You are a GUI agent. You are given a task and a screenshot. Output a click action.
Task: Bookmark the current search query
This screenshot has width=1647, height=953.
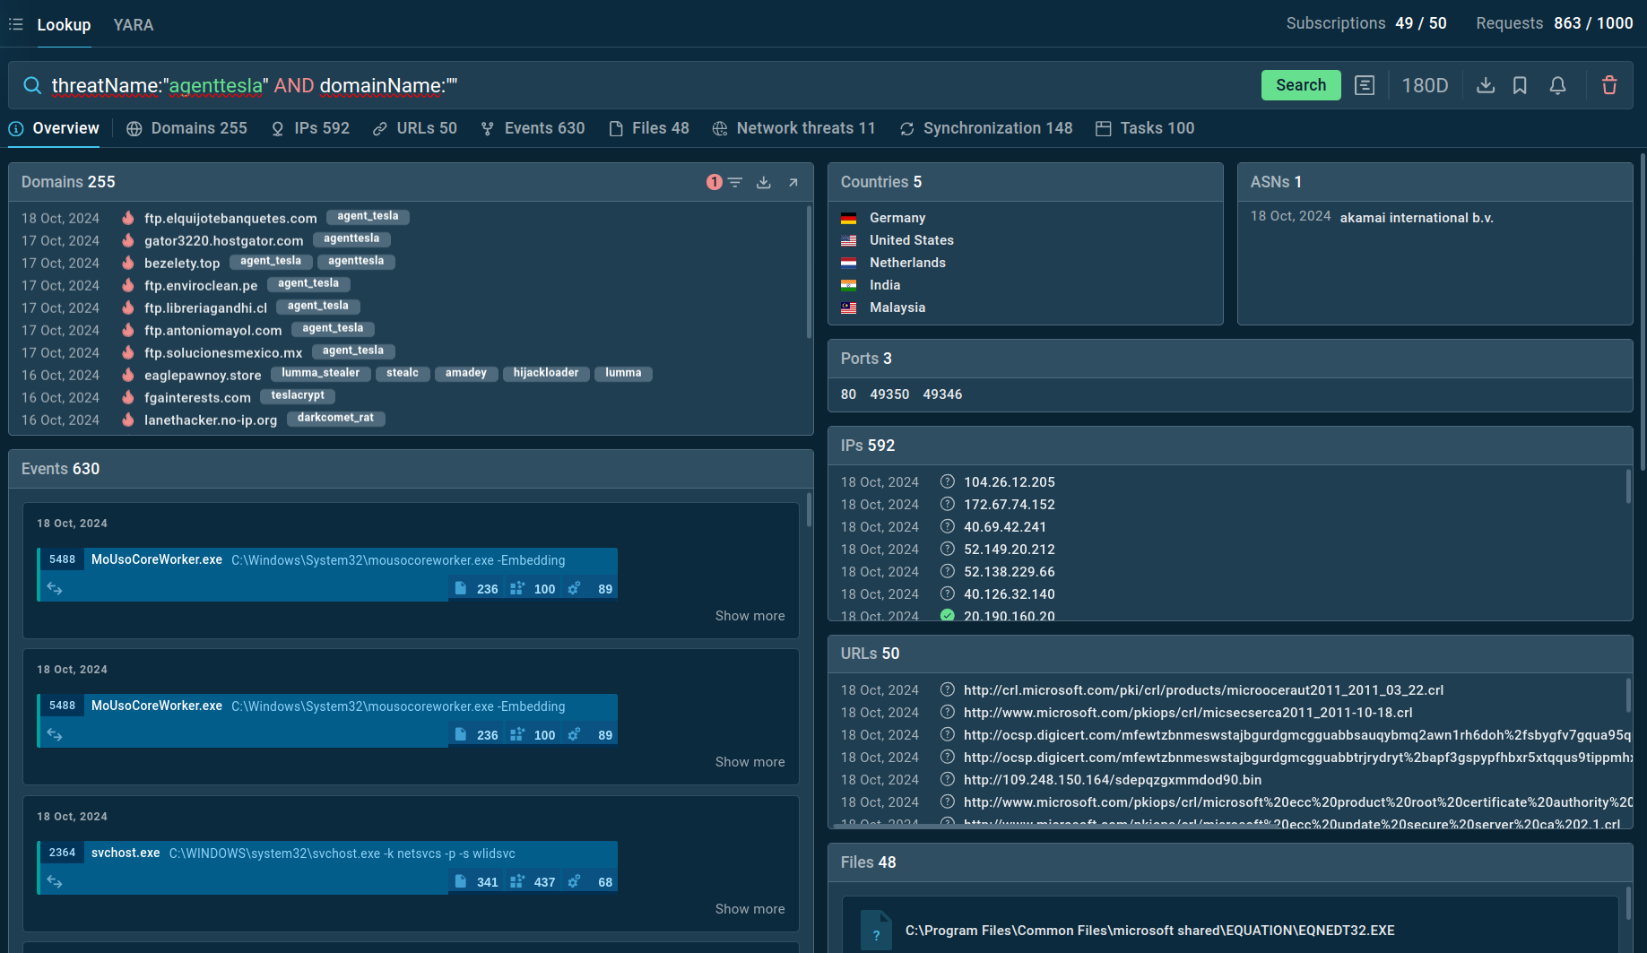tap(1520, 85)
